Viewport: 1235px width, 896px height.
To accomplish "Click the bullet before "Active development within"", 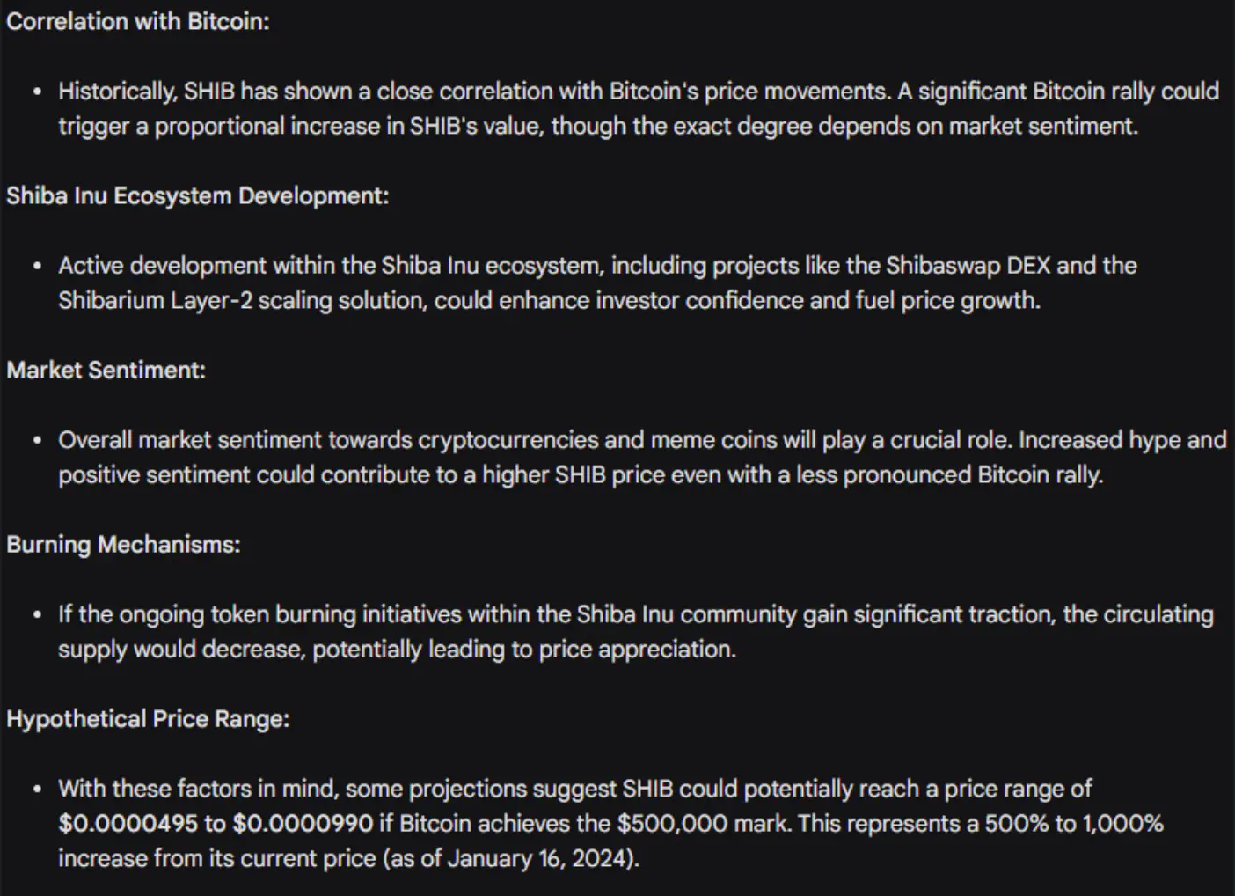I will (x=37, y=266).
